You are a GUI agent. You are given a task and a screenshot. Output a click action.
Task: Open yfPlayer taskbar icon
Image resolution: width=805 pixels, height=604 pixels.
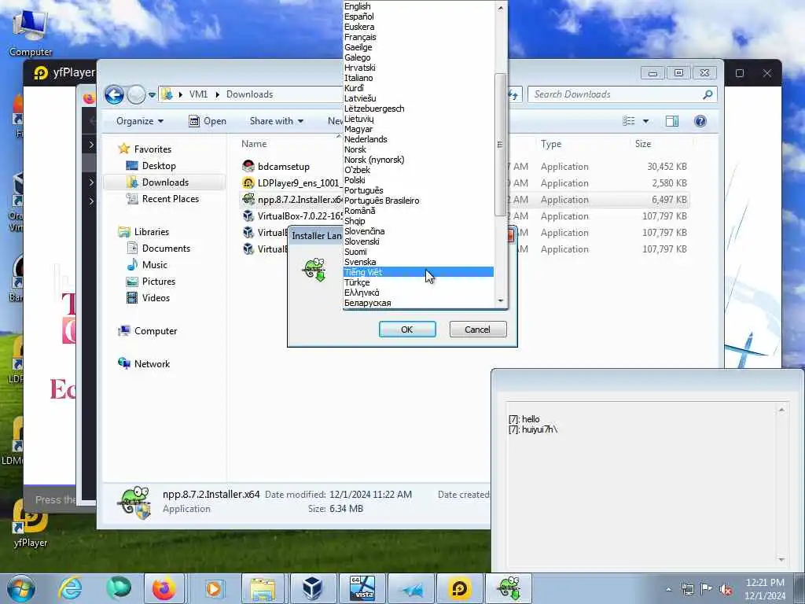pos(460,588)
